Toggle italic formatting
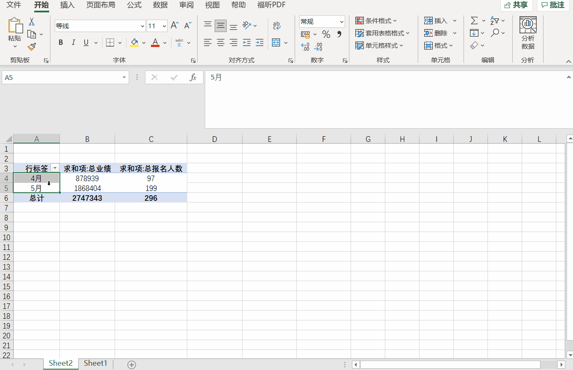The width and height of the screenshot is (573, 370). click(73, 42)
